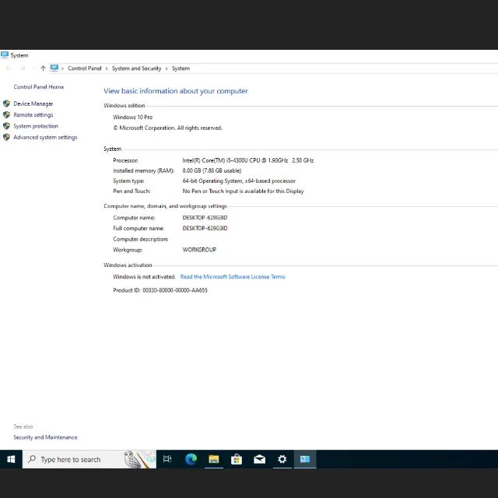Image resolution: width=498 pixels, height=498 pixels.
Task: Open File Explorer from the taskbar
Action: coord(214,459)
